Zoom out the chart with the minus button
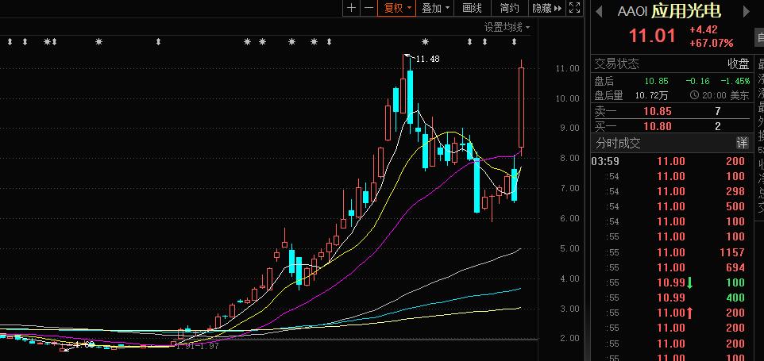The width and height of the screenshot is (764, 361). point(368,8)
